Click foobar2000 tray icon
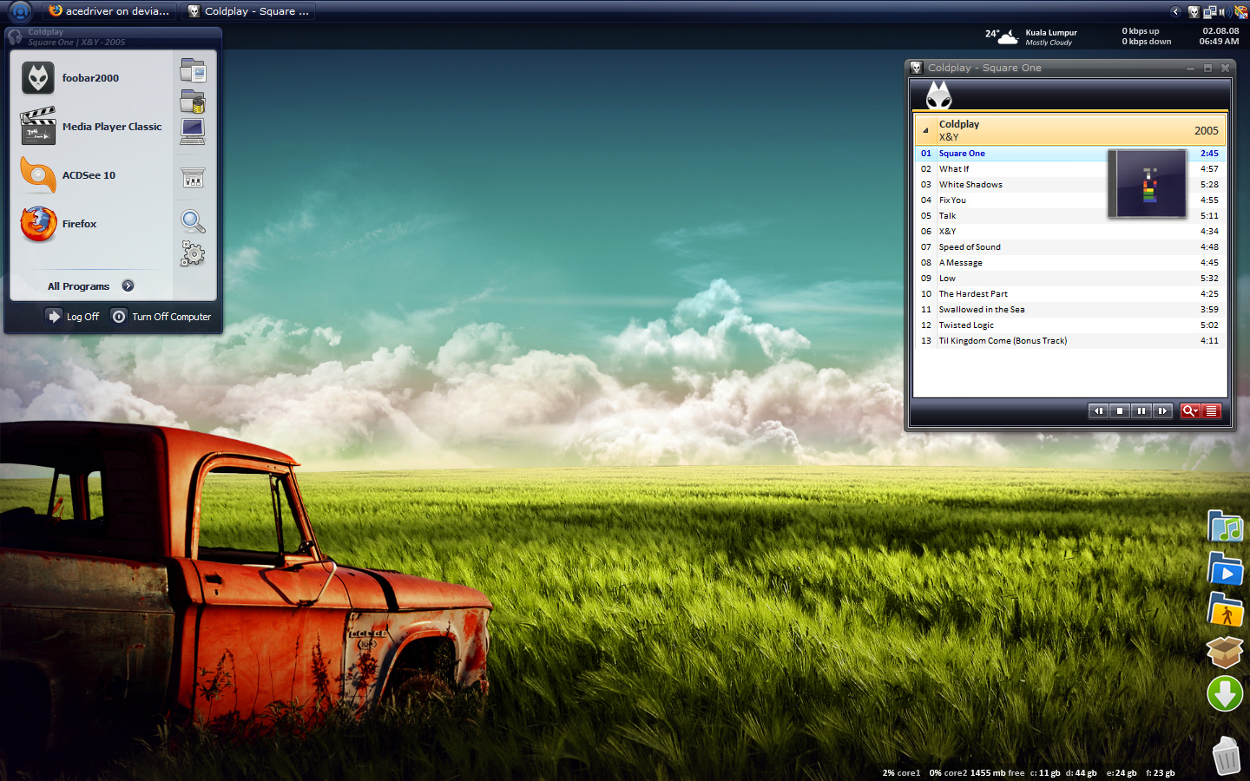Viewport: 1250px width, 781px height. coord(1194,12)
